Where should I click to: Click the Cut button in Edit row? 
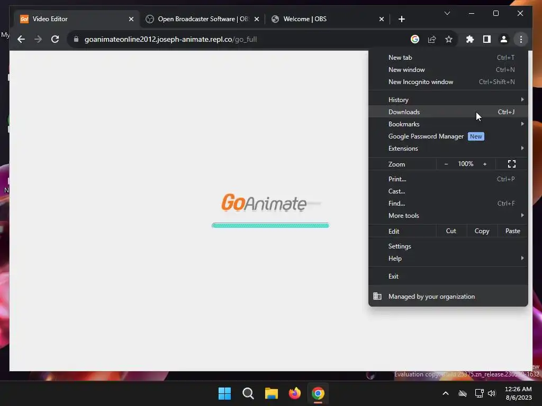point(451,231)
